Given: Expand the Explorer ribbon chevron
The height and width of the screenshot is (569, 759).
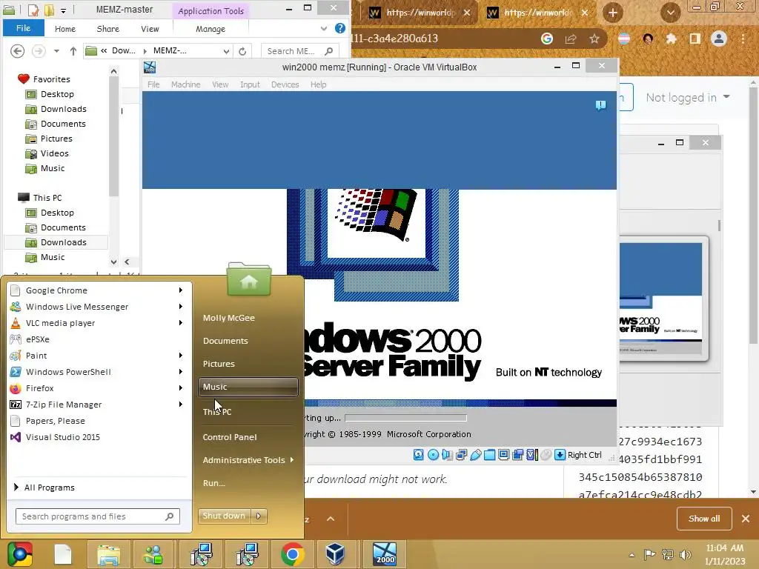Looking at the screenshot, I should pos(324,29).
